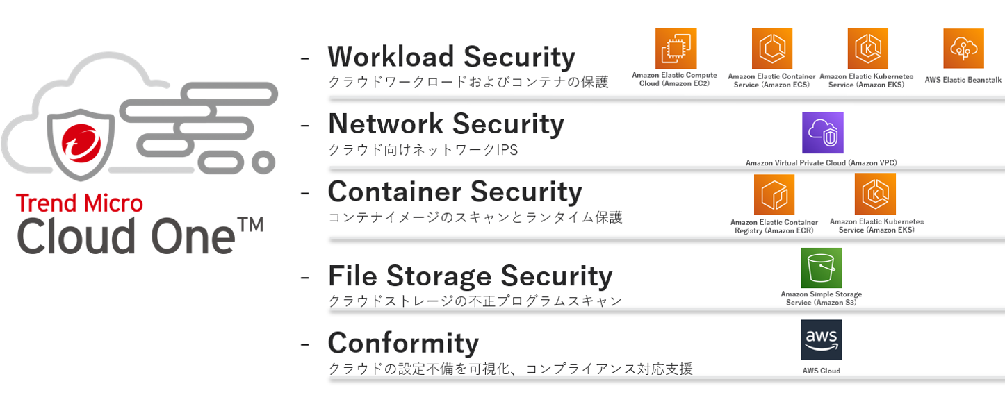Select the Amazon ECS container service icon
Viewport: 1005px width, 395px height.
pos(772,49)
